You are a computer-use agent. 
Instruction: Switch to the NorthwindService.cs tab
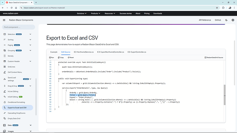pos(84,52)
